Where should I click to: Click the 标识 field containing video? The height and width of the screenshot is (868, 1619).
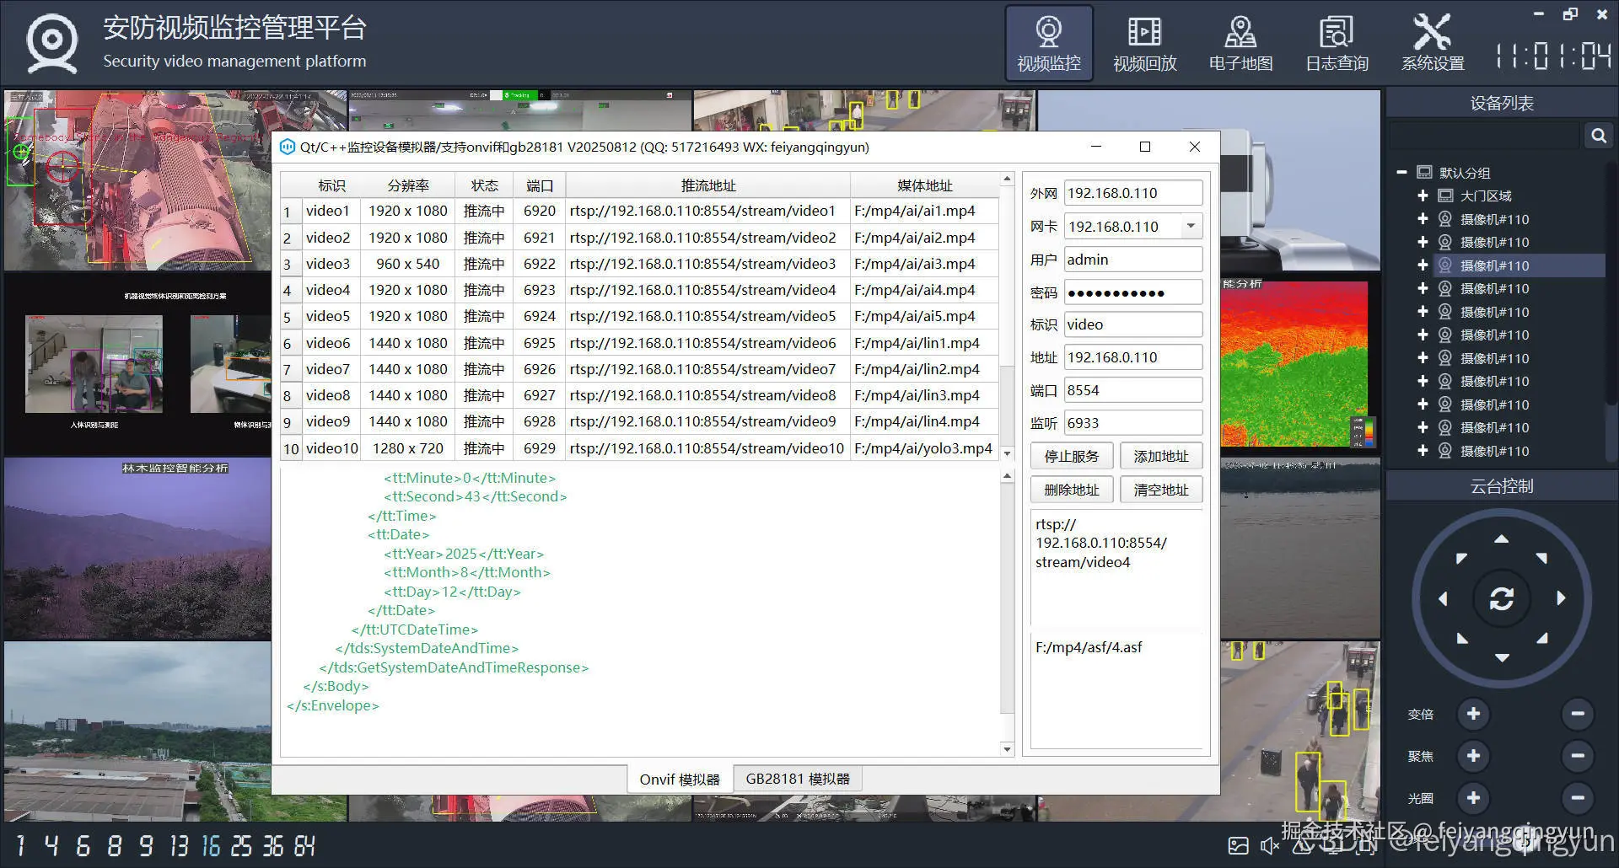point(1133,324)
